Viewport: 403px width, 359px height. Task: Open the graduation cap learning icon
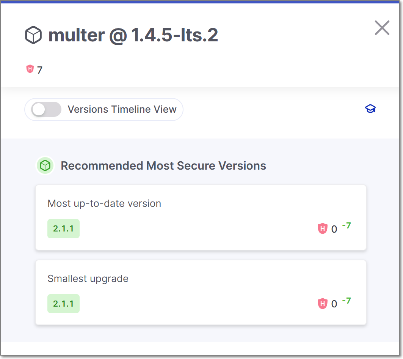tap(370, 109)
